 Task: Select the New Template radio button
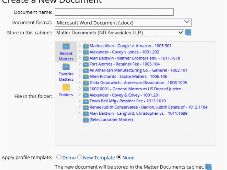coord(79,157)
